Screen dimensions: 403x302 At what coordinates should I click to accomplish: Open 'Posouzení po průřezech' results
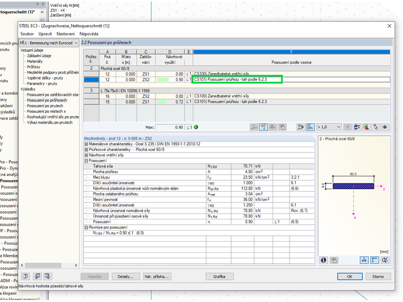(47, 101)
